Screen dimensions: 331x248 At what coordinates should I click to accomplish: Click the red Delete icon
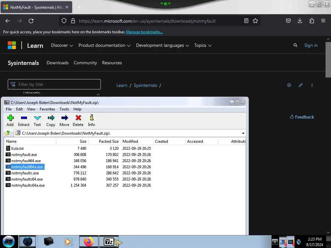(x=78, y=120)
